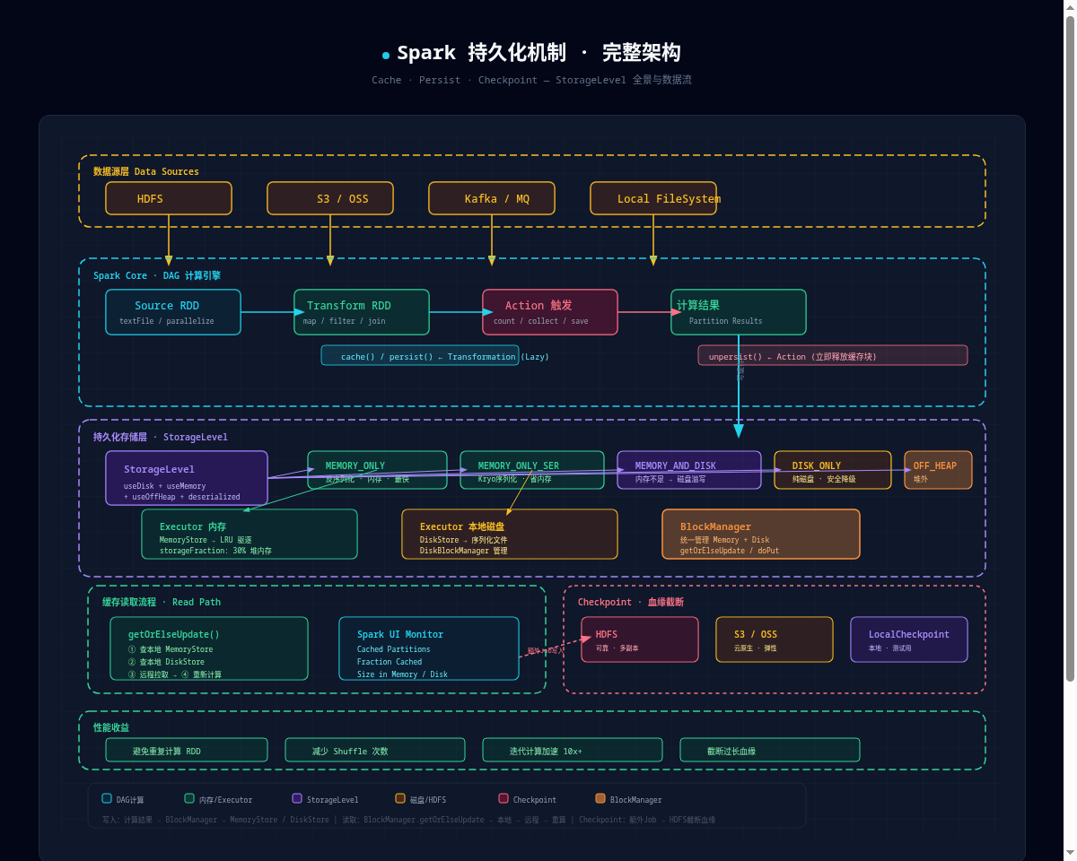Select the Local FileSystem node
Viewport: 1077px width, 861px height.
point(653,198)
